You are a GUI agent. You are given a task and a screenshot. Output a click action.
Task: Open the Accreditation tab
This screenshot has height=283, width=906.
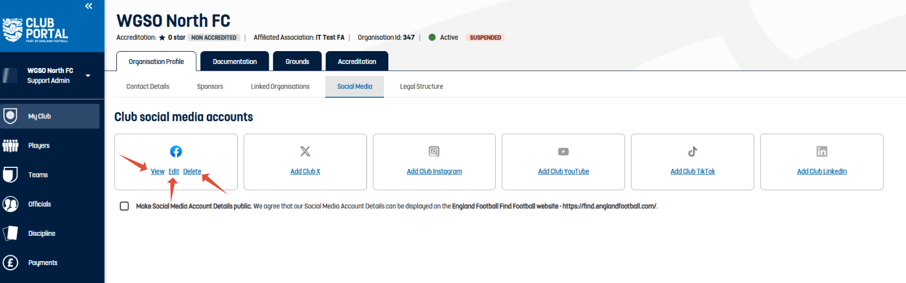click(357, 61)
